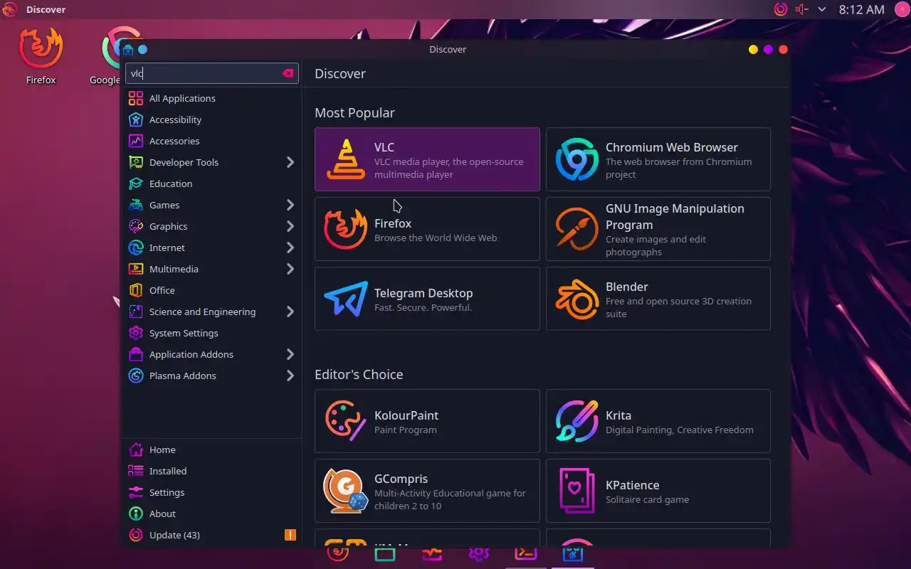
Task: Show the About page info icon
Action: click(135, 514)
